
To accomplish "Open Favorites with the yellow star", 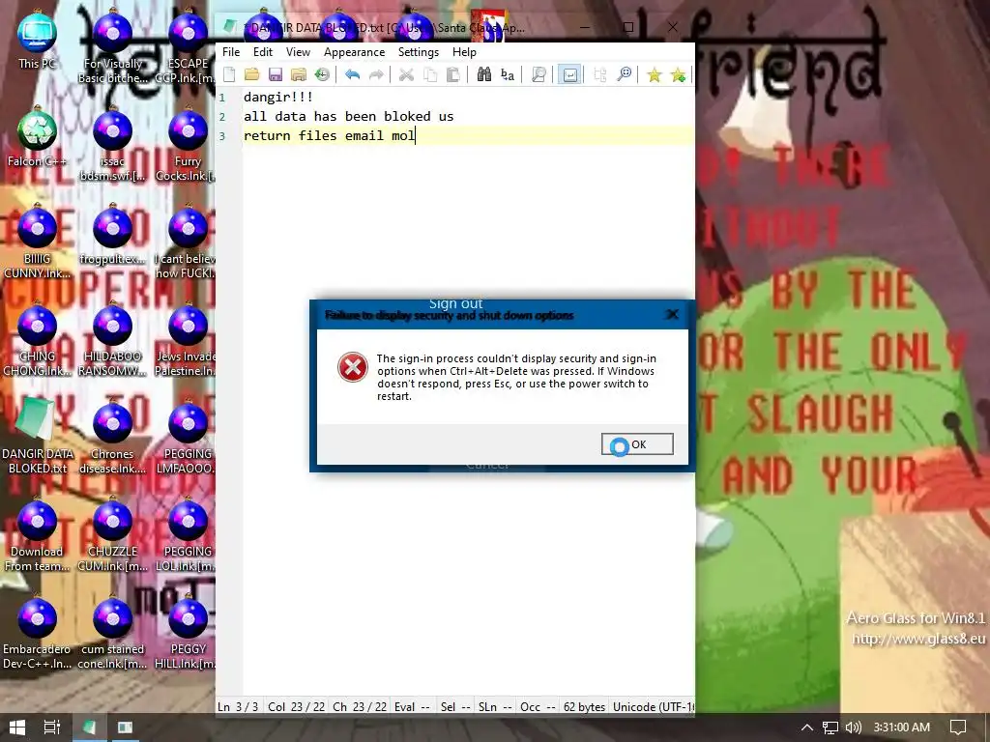I will tap(655, 74).
